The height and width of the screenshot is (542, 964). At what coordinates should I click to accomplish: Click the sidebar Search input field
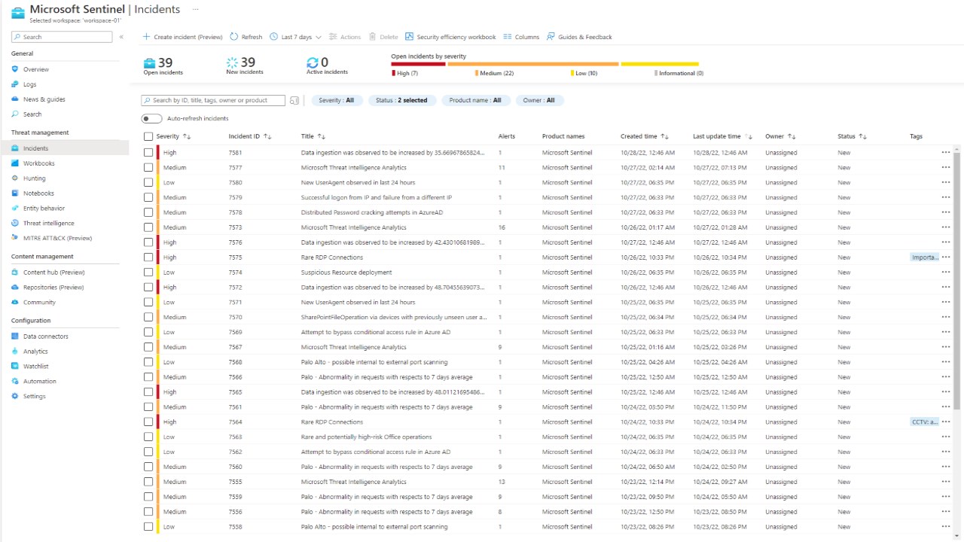click(x=62, y=37)
